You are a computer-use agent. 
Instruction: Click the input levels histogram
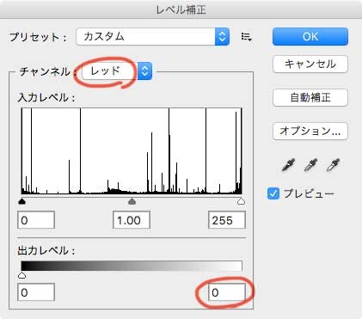pos(132,151)
